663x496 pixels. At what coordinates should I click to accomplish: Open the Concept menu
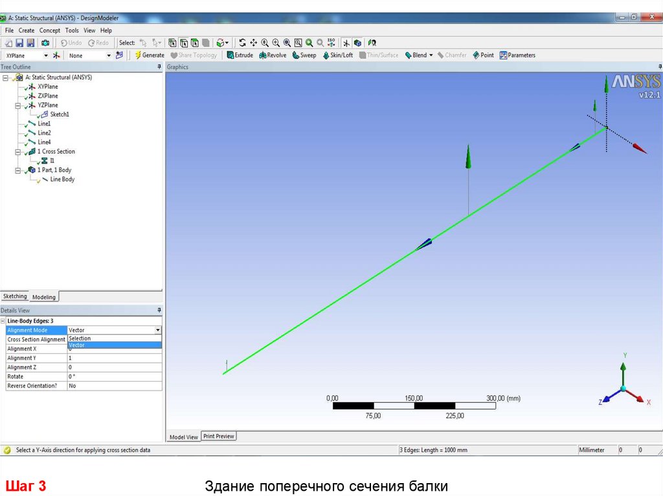[49, 30]
